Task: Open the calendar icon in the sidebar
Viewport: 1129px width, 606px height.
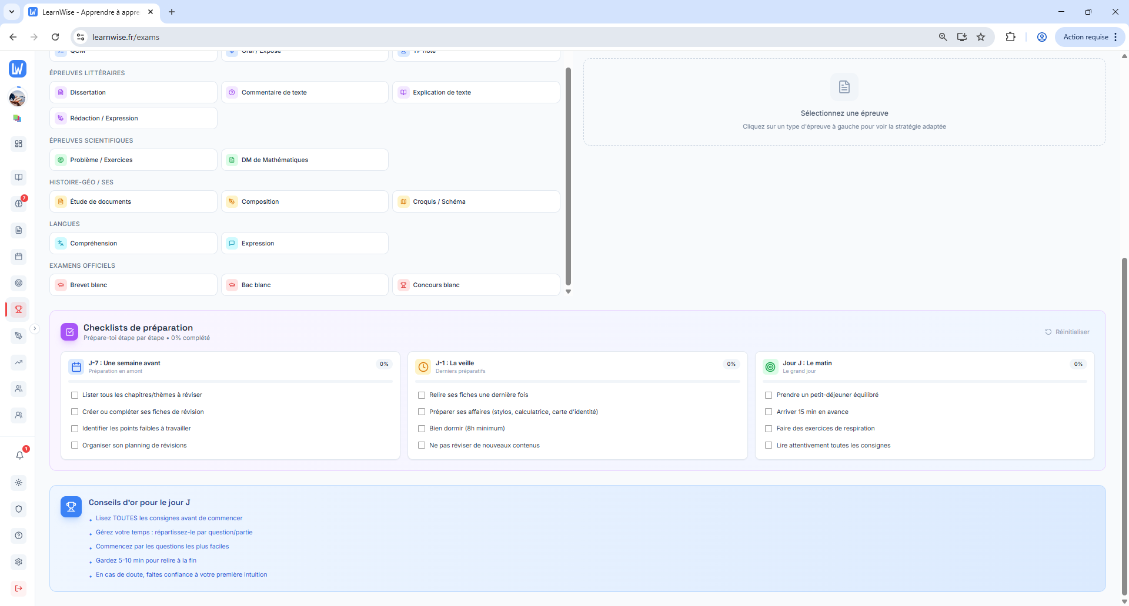Action: click(18, 257)
